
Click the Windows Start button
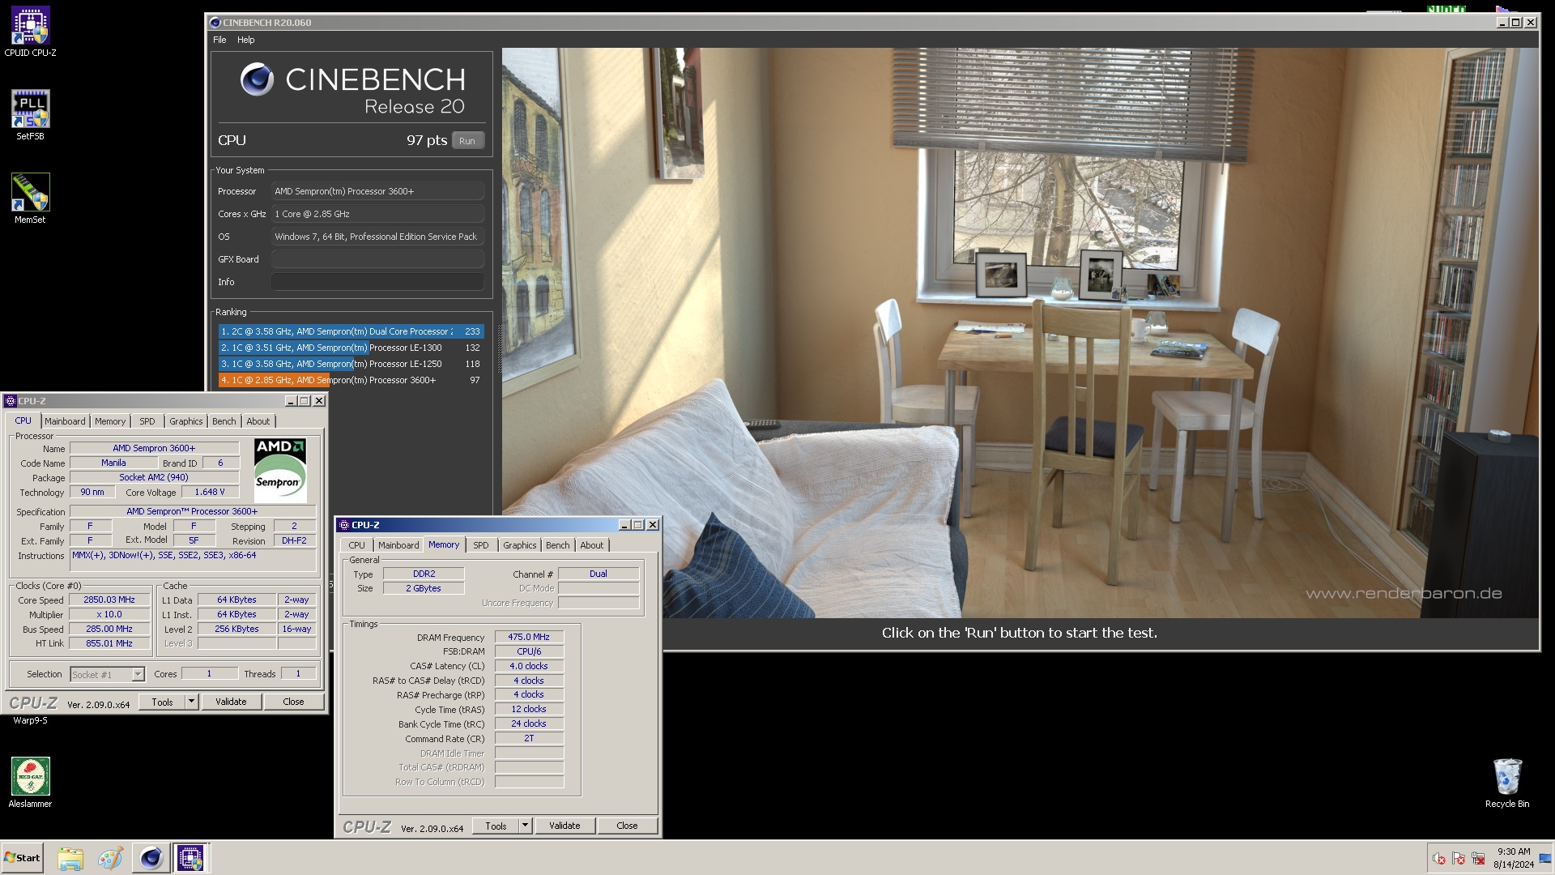coord(22,858)
